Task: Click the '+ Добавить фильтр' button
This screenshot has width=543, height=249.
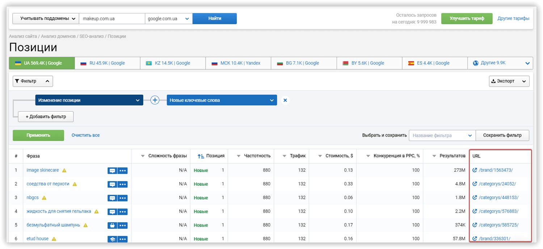Action: click(x=46, y=117)
